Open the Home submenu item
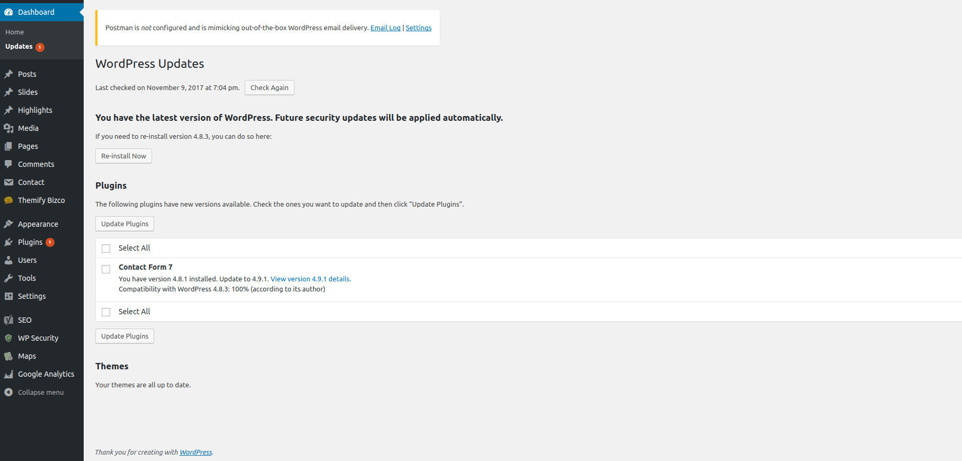Viewport: 962px width, 461px height. pyautogui.click(x=14, y=32)
